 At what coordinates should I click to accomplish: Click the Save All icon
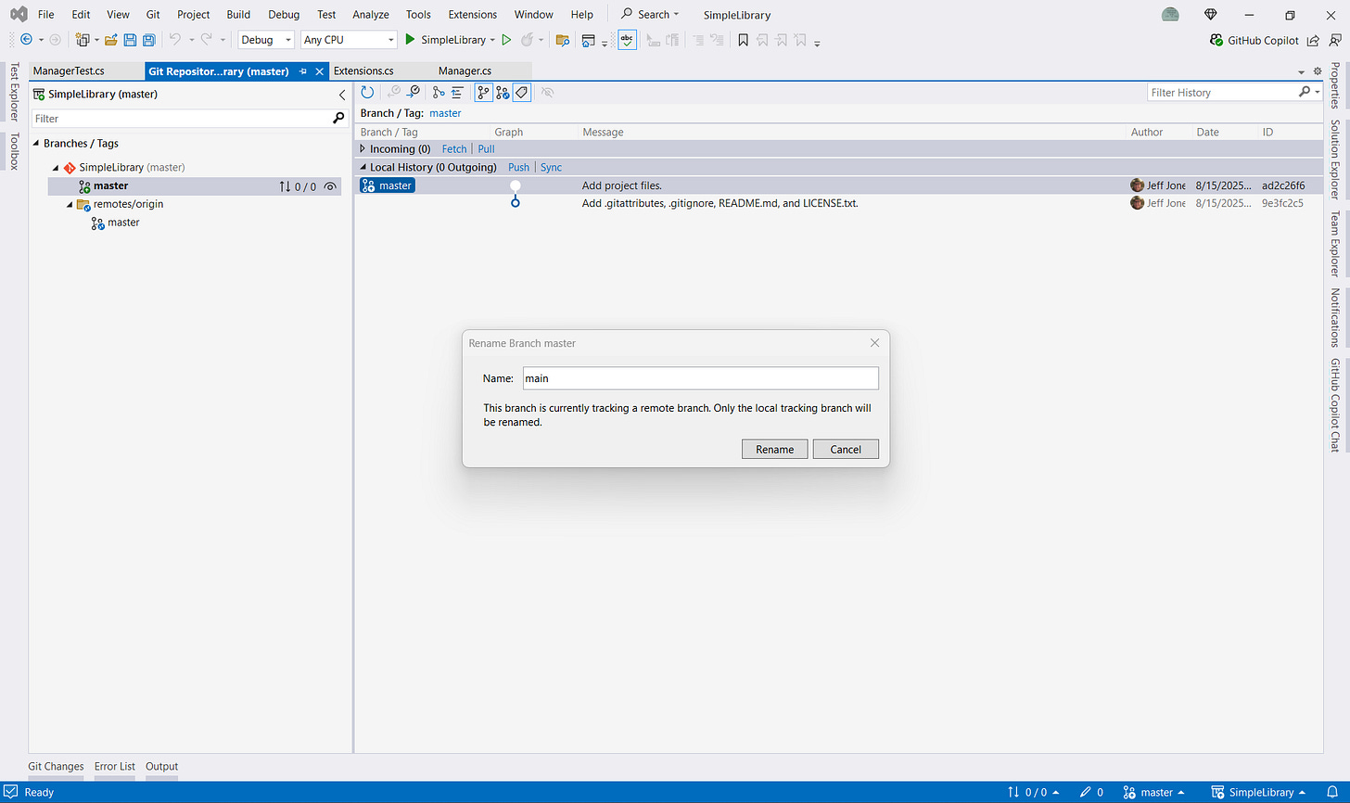148,40
